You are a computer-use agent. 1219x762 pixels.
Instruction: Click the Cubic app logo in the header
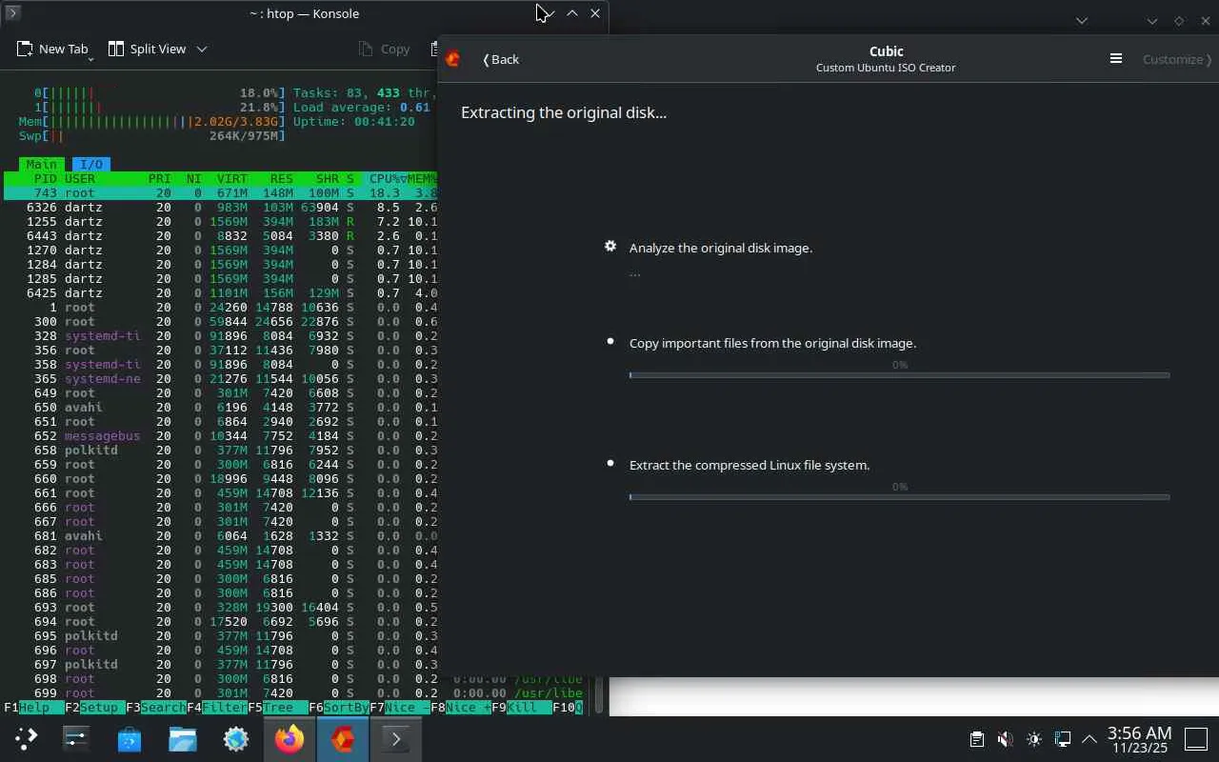tap(453, 59)
